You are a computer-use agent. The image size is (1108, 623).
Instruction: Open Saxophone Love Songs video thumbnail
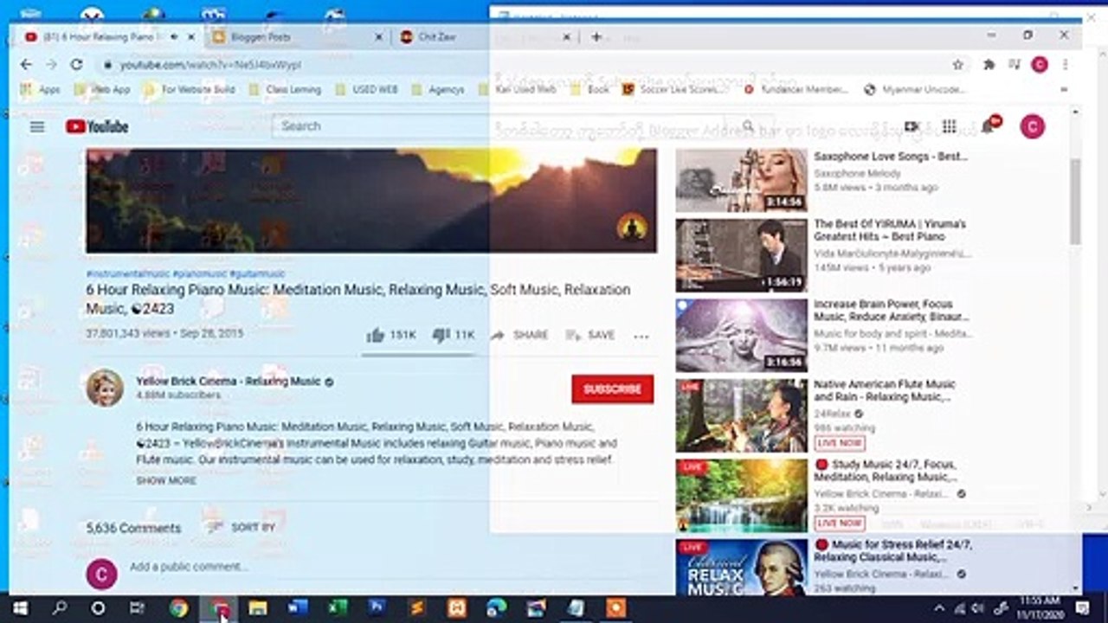[x=741, y=180]
